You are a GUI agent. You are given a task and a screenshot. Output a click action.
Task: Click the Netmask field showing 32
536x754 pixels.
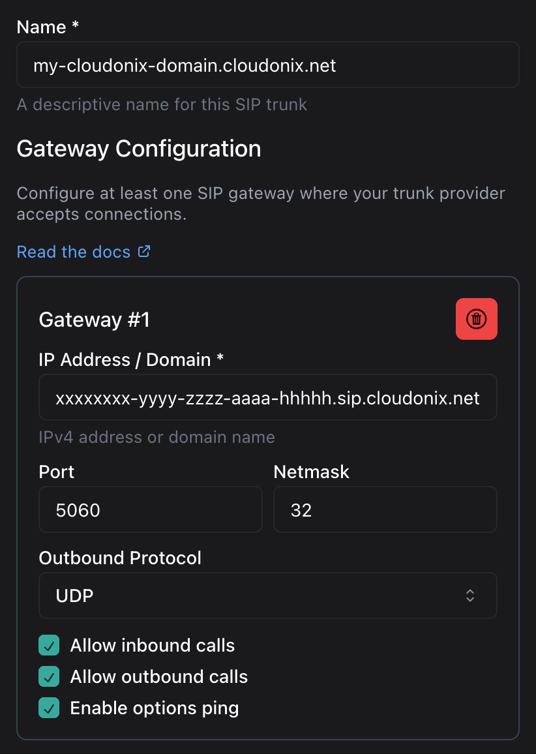click(x=385, y=509)
